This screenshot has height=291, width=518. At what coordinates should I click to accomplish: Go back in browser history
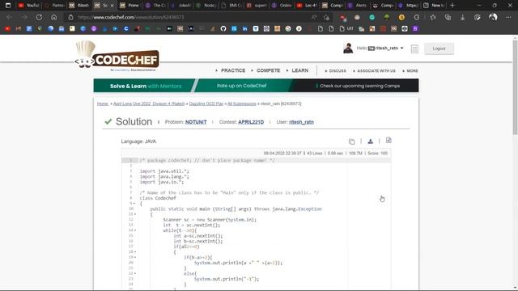pyautogui.click(x=9, y=17)
